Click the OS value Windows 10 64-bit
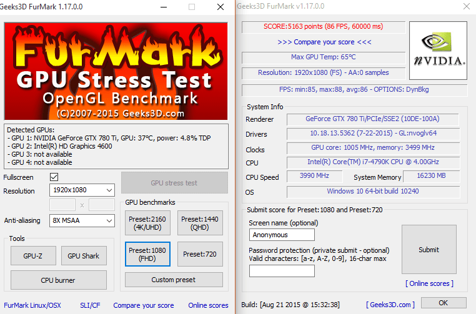 click(x=373, y=192)
